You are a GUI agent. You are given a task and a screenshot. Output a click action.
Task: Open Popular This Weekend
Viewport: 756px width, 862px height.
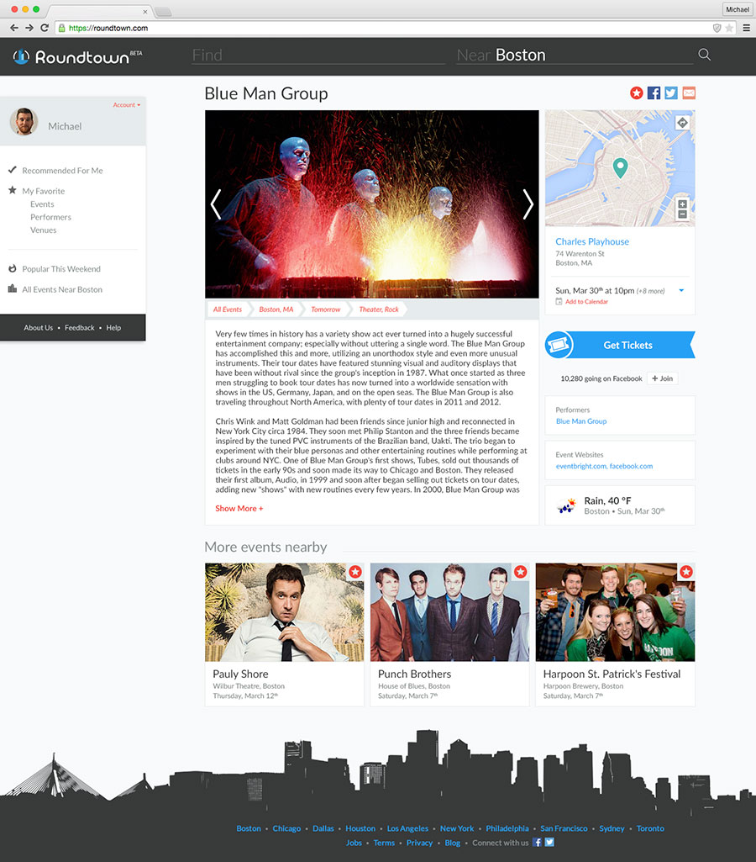tap(61, 269)
